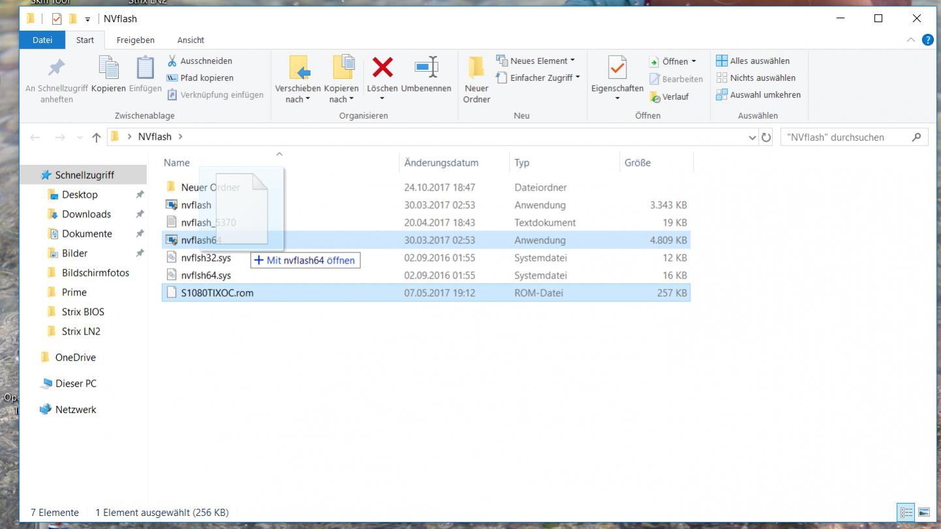941x529 pixels.
Task: Open the Verschieben nach dropdown
Action: 298,80
